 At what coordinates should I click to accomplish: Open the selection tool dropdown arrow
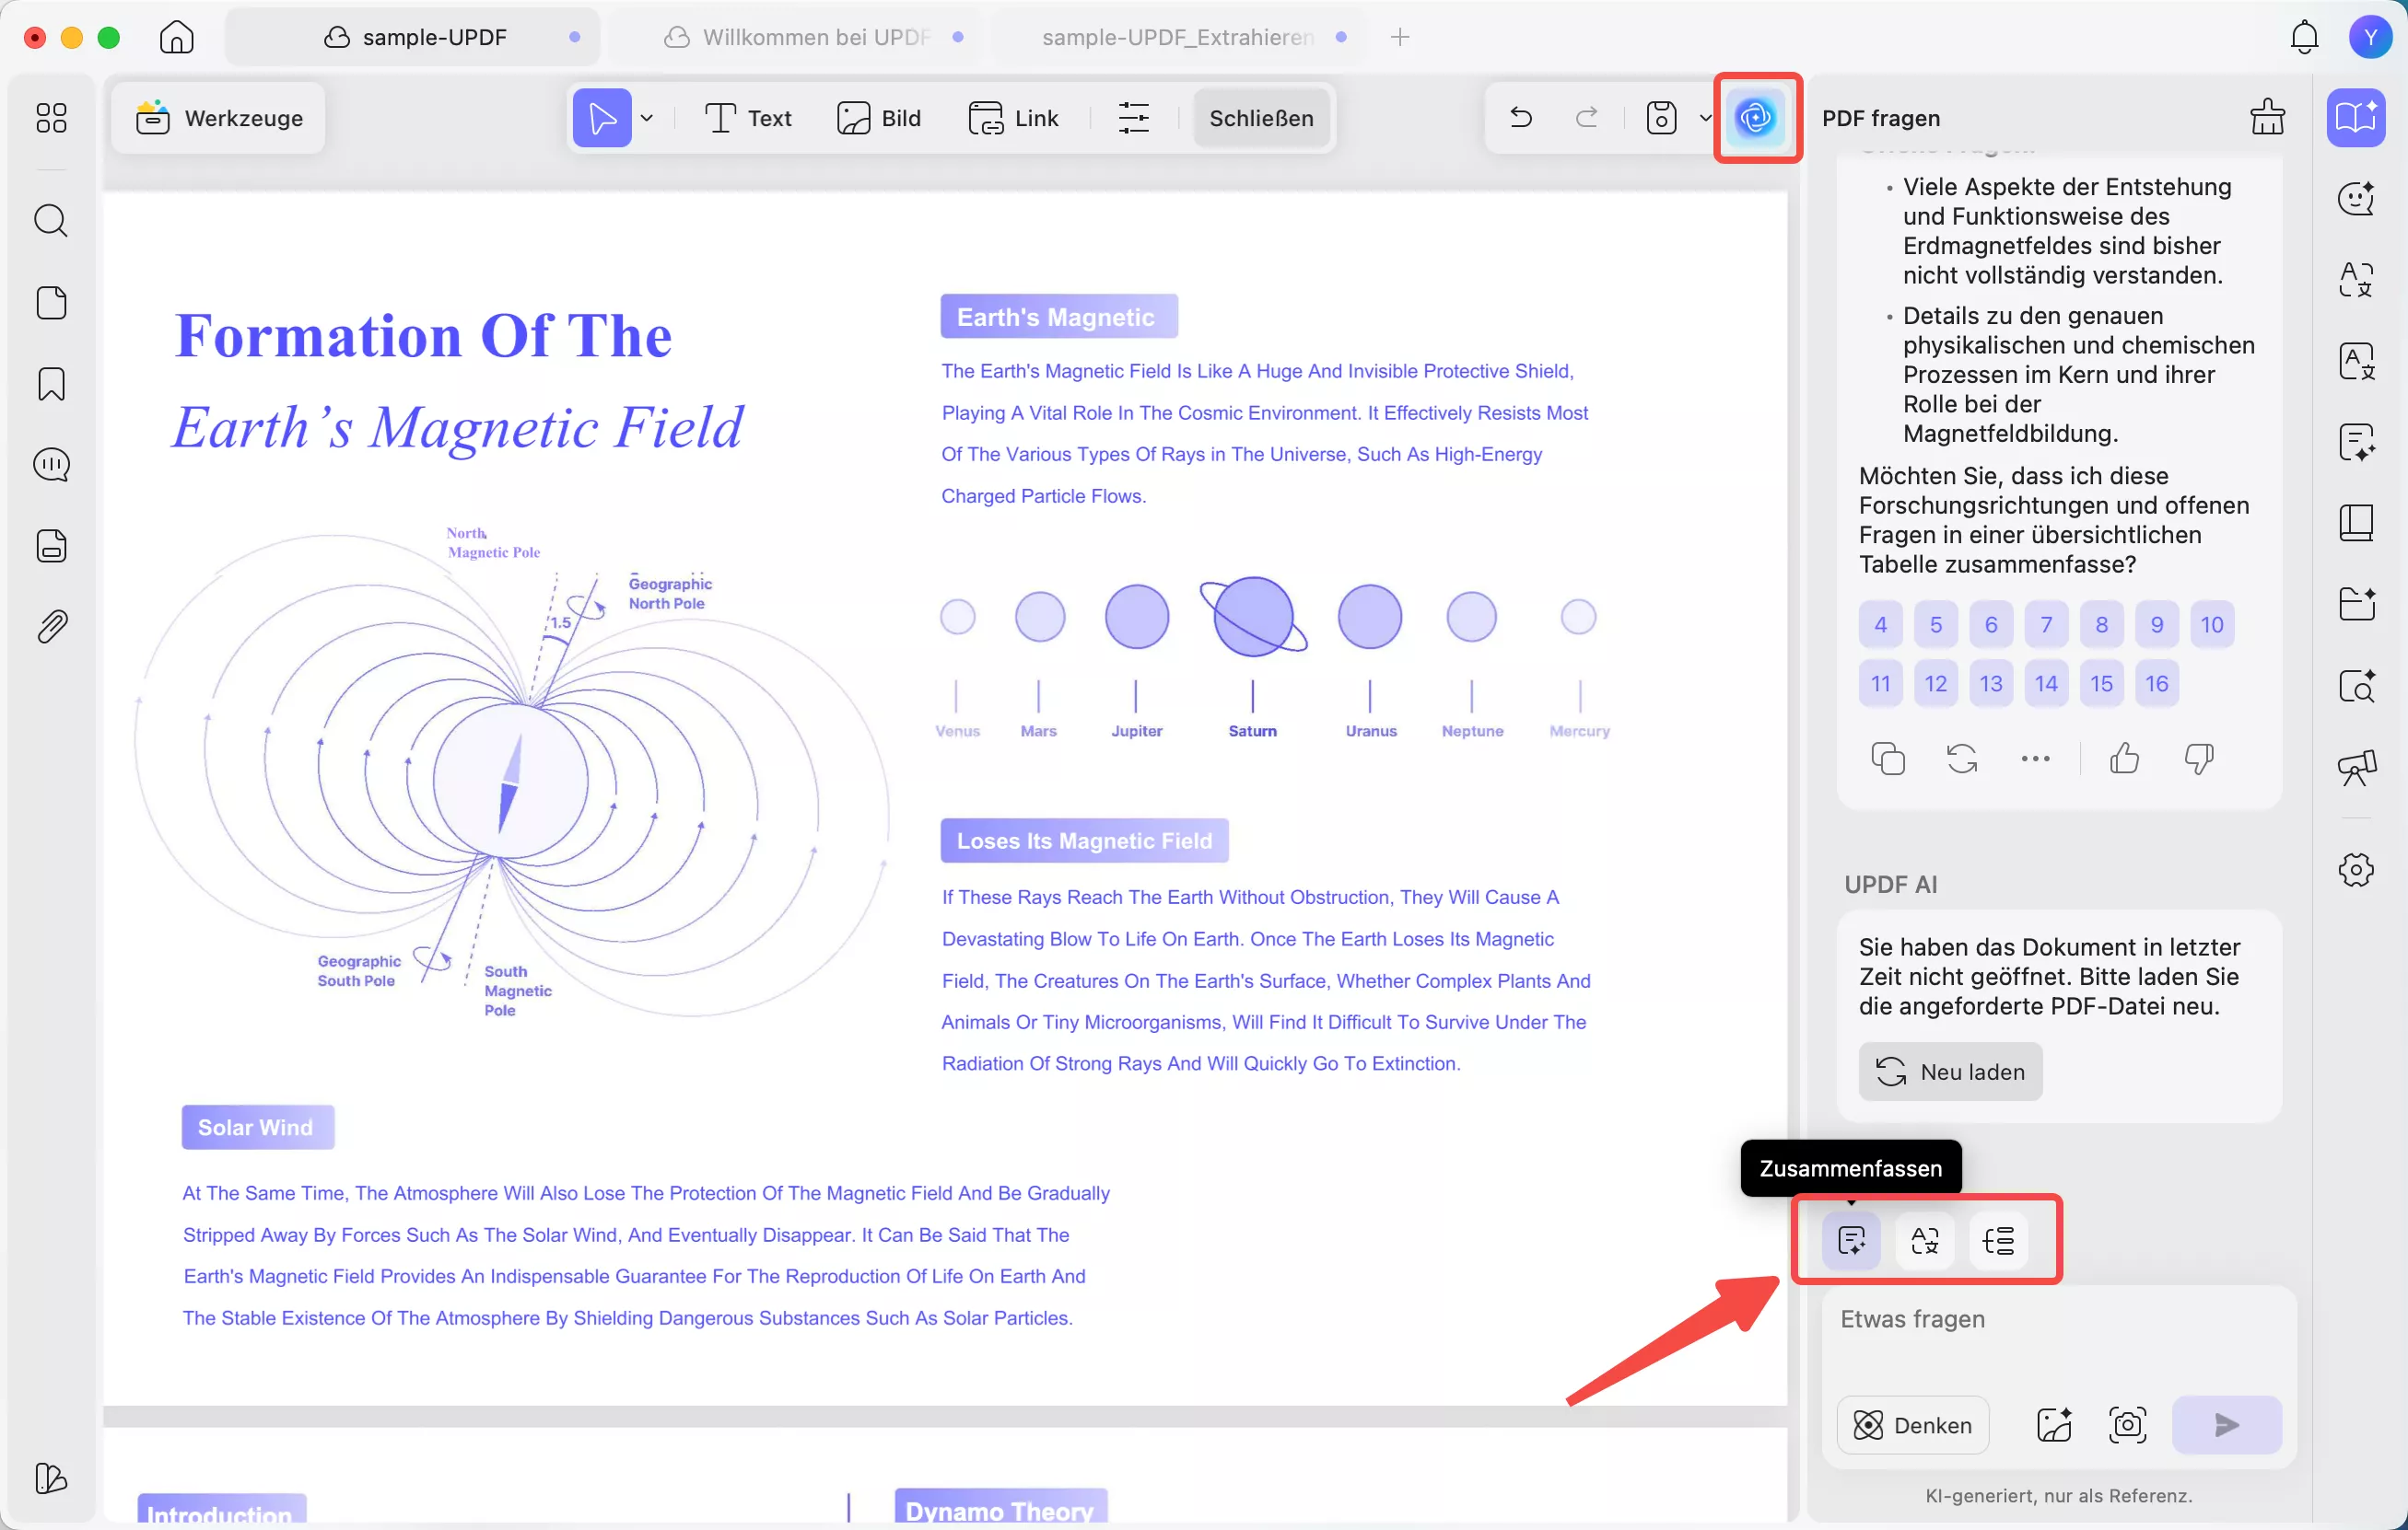click(648, 117)
